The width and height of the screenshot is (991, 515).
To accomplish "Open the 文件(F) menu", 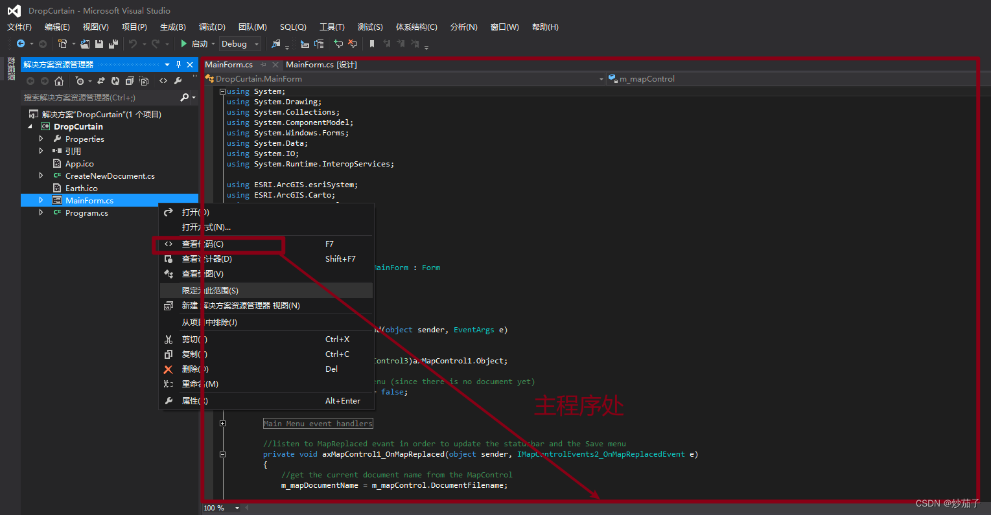I will (x=19, y=27).
